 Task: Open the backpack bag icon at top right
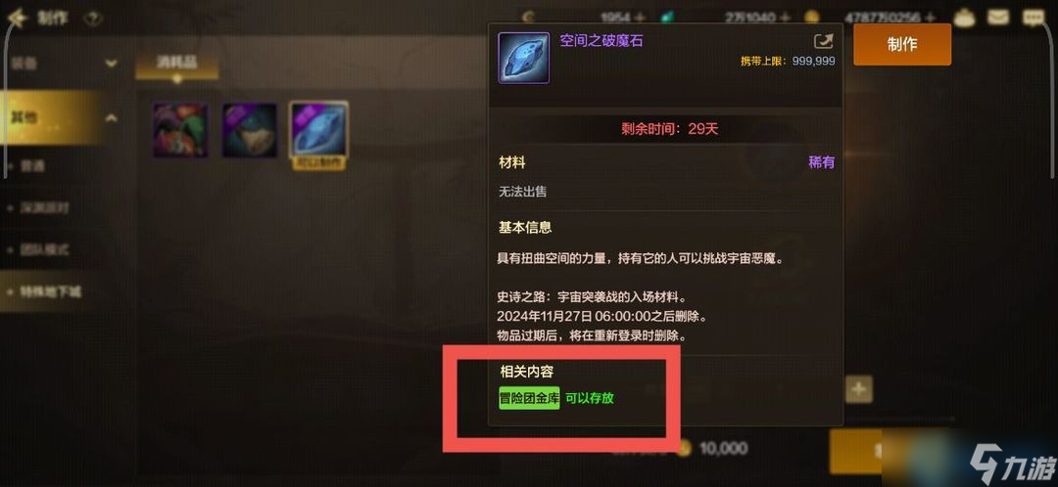point(965,18)
